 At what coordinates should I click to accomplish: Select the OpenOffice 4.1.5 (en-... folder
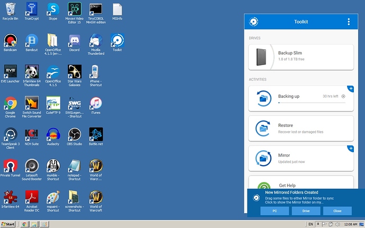coord(53,44)
